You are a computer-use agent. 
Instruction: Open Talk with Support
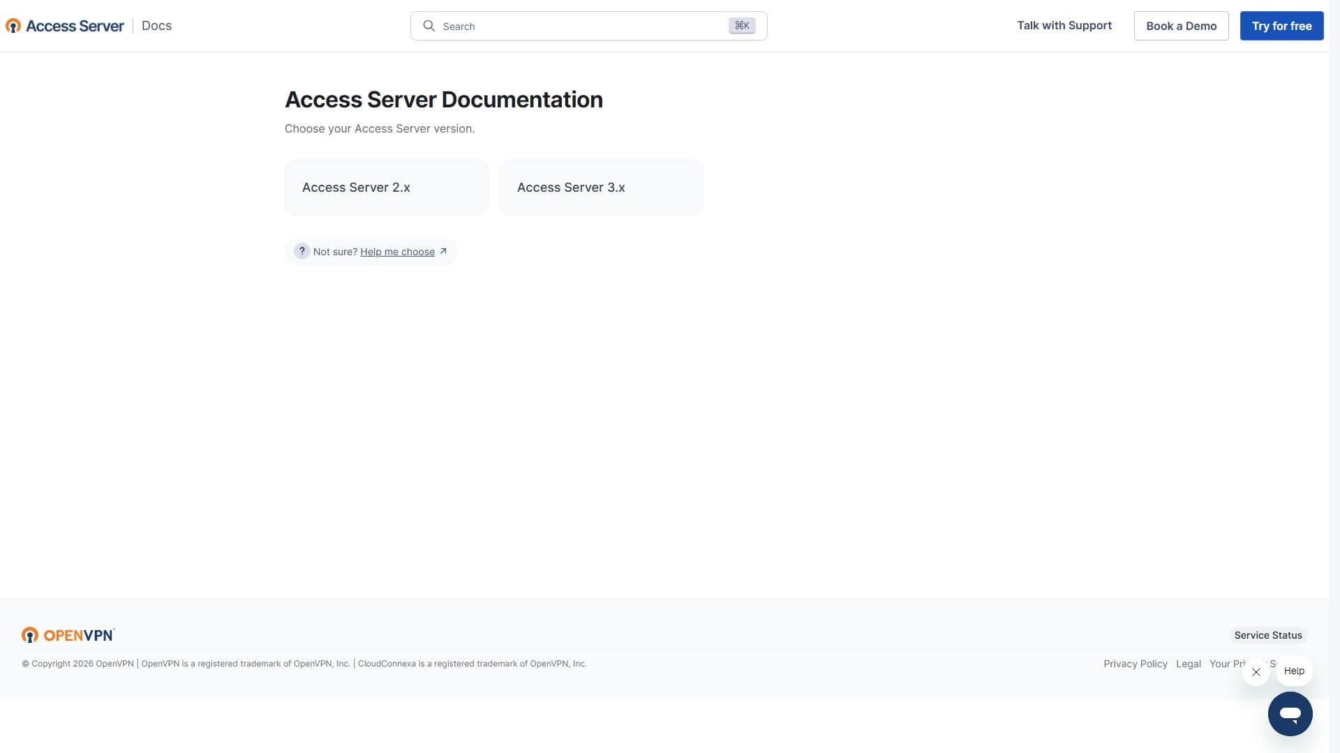[1064, 26]
